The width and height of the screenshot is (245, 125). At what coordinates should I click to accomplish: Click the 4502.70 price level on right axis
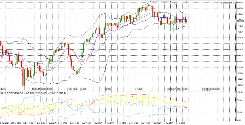(240, 2)
